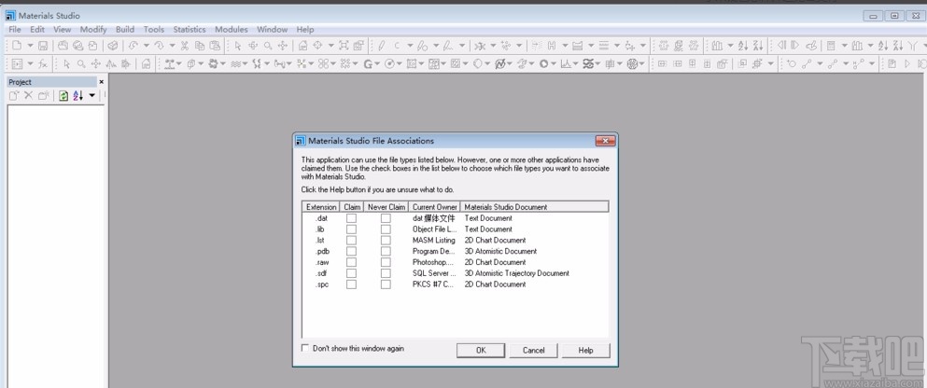The height and width of the screenshot is (388, 927).
Task: Open the Project panel sort dropdown arrow
Action: pyautogui.click(x=92, y=96)
